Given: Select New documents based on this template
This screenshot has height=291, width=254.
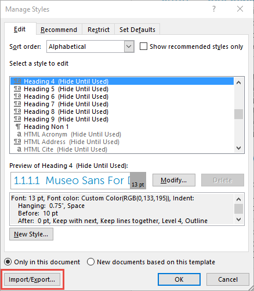Looking at the screenshot, I should [x=90, y=262].
